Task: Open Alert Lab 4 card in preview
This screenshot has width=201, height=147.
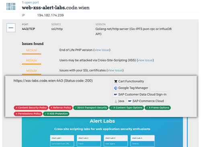Action: pyautogui.click(x=143, y=141)
